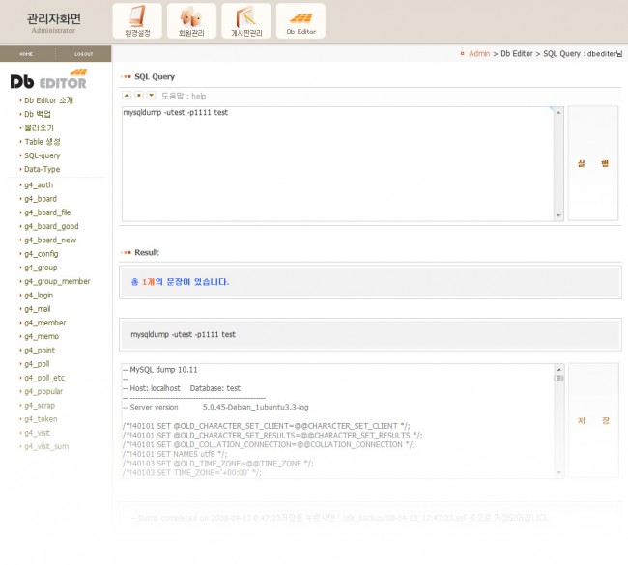Image resolution: width=628 pixels, height=565 pixels.
Task: Go to HOME in the top-left bar
Action: pos(26,54)
